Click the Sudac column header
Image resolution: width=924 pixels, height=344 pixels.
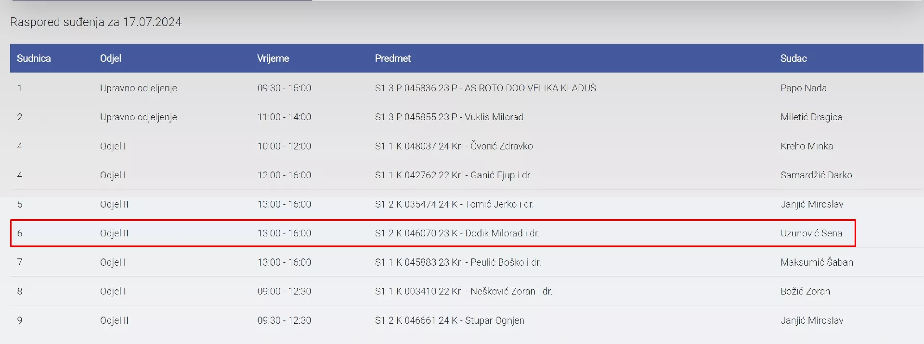pos(793,59)
